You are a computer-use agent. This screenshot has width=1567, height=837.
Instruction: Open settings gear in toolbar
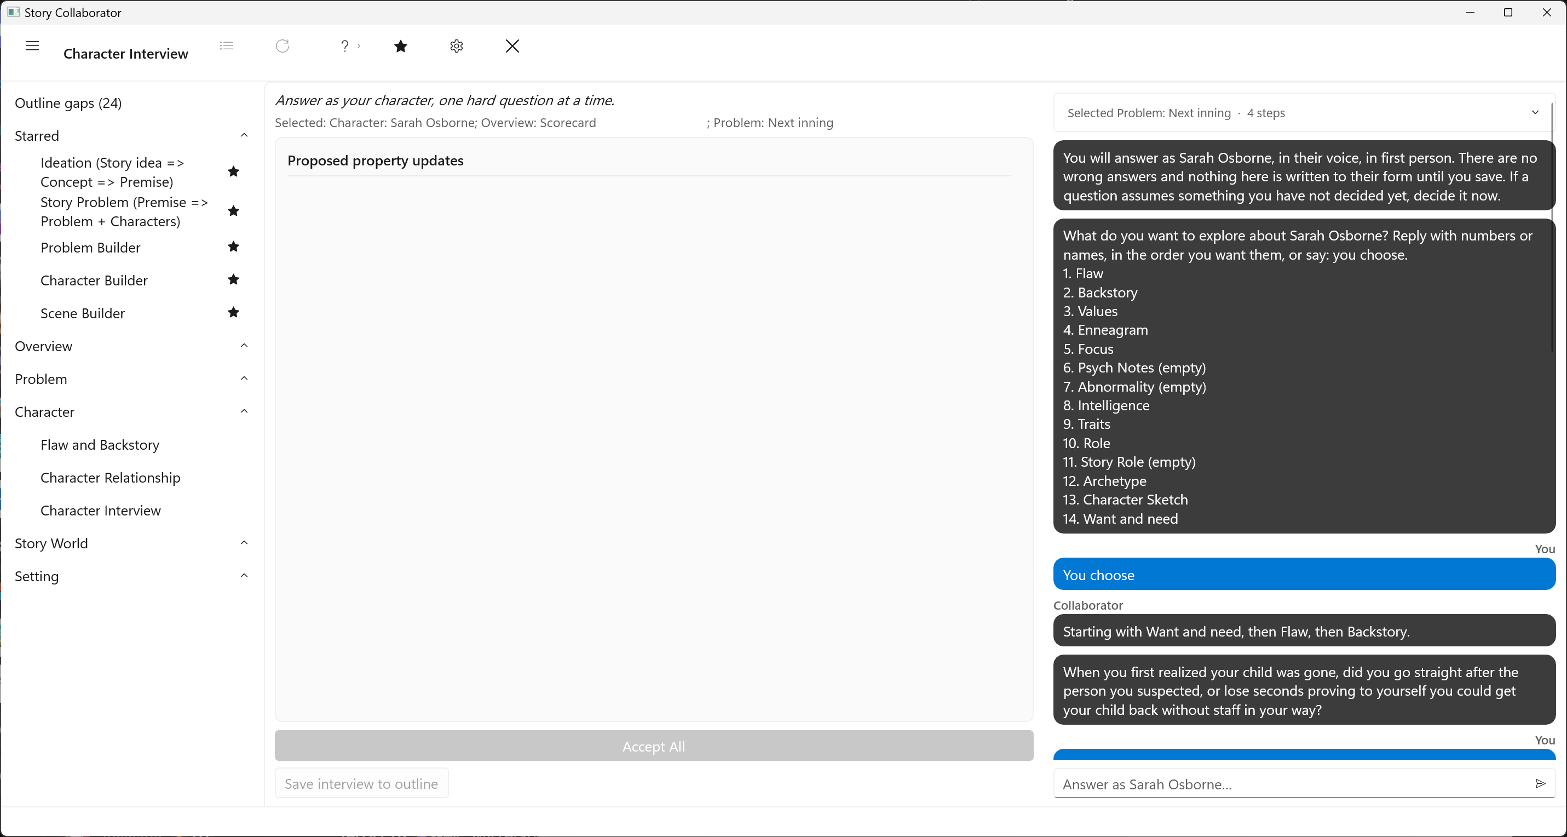456,46
